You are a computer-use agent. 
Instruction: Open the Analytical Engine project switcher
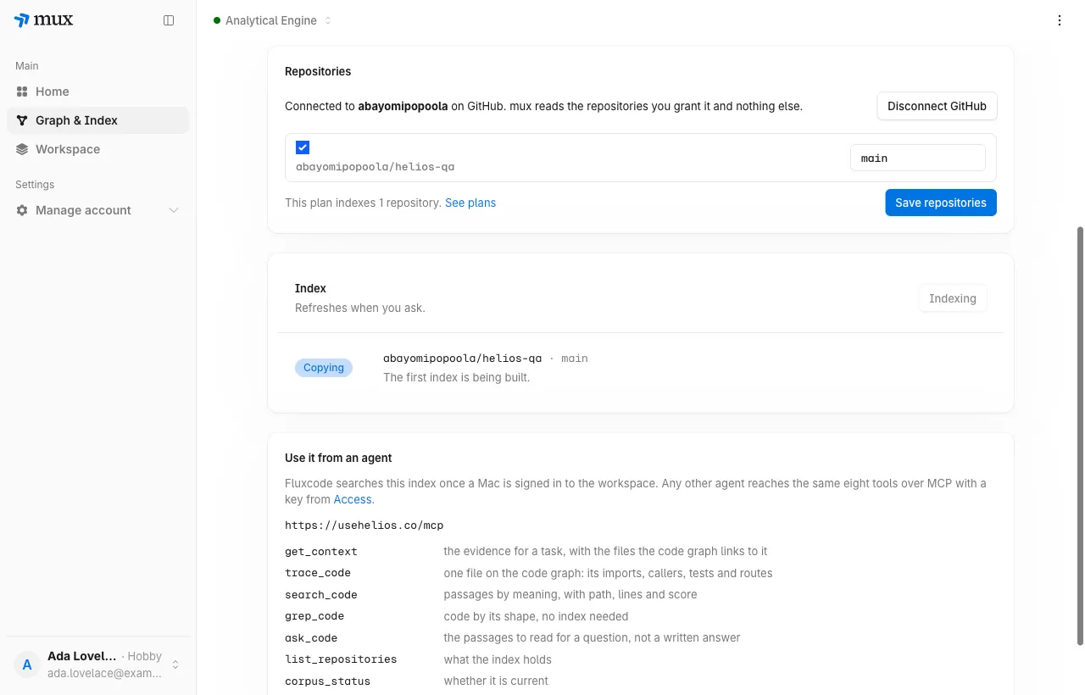point(273,20)
